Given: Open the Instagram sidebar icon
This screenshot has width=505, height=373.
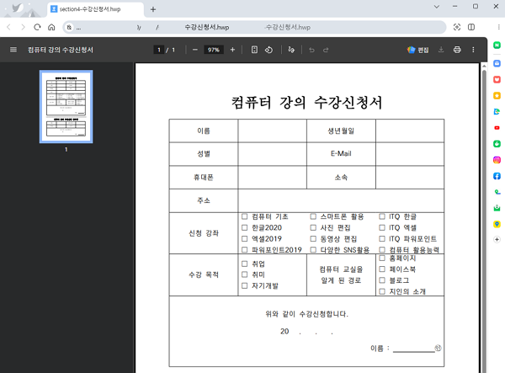Looking at the screenshot, I should coord(497,160).
